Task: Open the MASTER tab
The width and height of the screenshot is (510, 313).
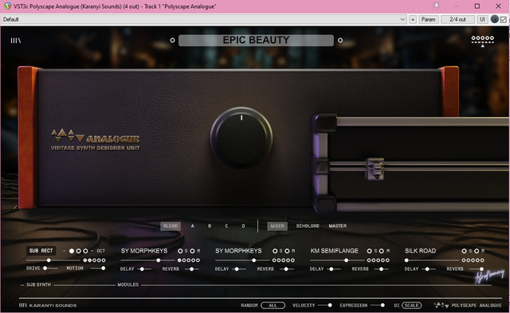Action: pyautogui.click(x=338, y=226)
